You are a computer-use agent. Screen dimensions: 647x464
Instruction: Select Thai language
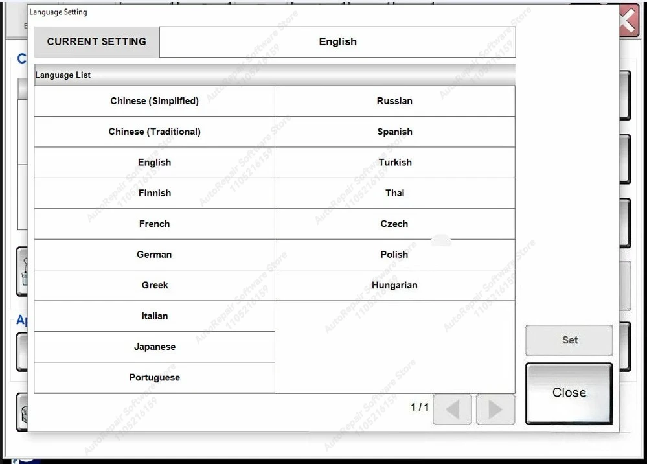click(x=394, y=192)
